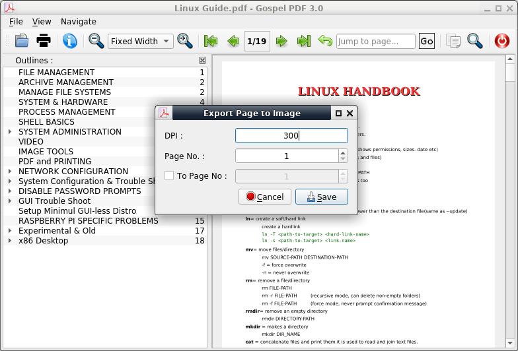The height and width of the screenshot is (351, 518).
Task: Expand NETWORK CONFIGURATION outline
Action: (10, 172)
